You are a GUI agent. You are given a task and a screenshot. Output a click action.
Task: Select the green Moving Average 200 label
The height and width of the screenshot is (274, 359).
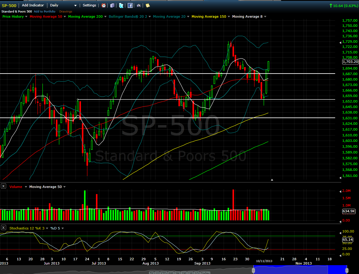click(86, 16)
